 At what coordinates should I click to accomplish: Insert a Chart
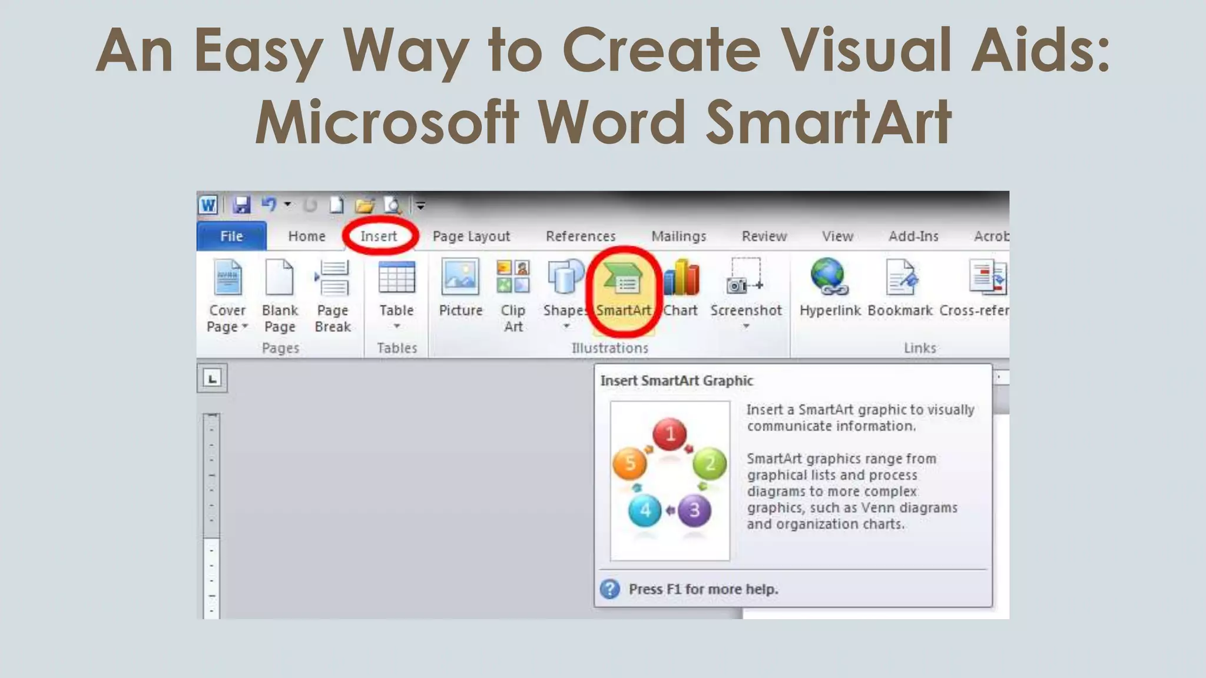pyautogui.click(x=681, y=288)
